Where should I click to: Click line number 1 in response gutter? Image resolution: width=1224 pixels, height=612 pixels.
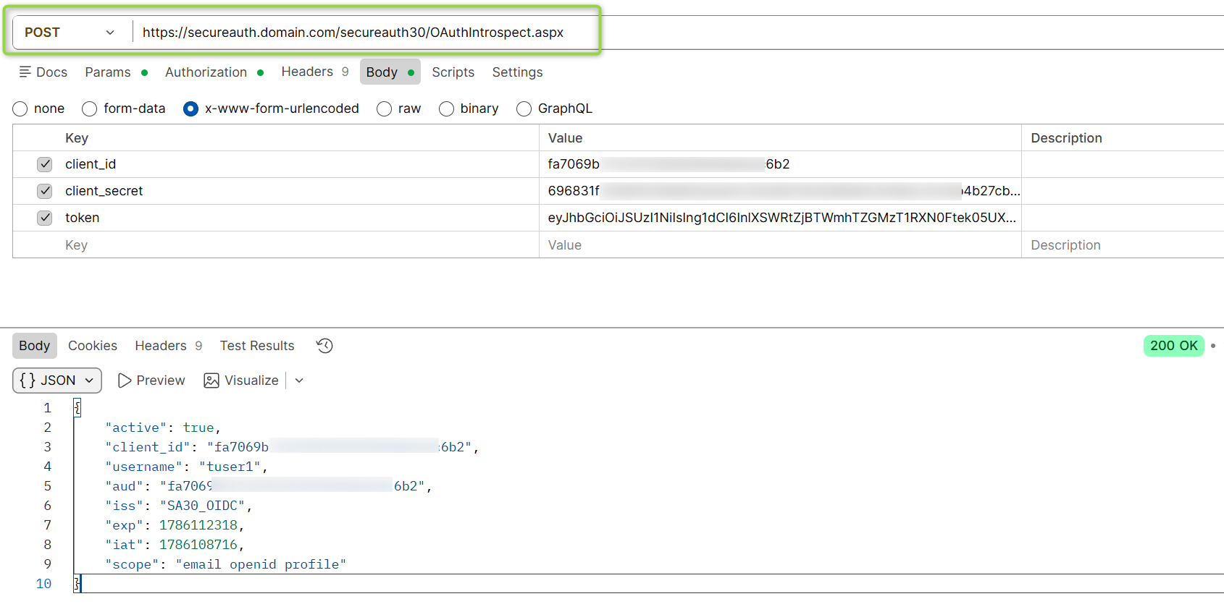coord(48,408)
